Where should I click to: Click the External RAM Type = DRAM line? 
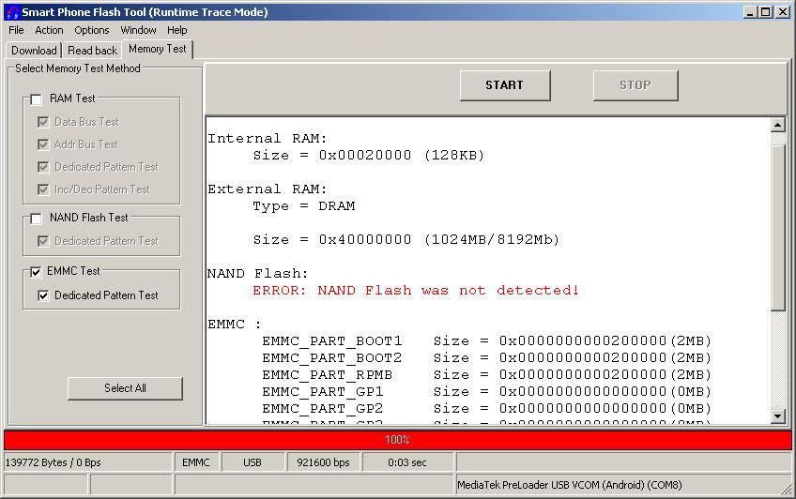(303, 206)
